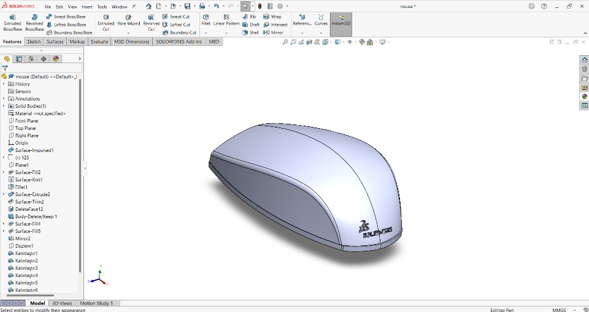The width and height of the screenshot is (589, 312).
Task: Open the PropertyManager tab icon
Action: tap(19, 59)
